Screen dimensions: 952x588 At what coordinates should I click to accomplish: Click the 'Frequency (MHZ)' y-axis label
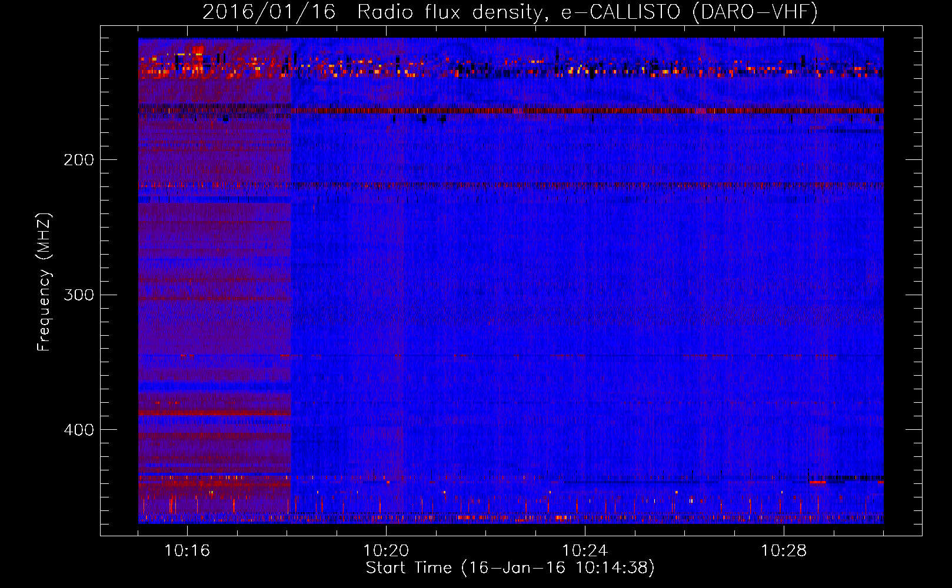click(x=44, y=282)
